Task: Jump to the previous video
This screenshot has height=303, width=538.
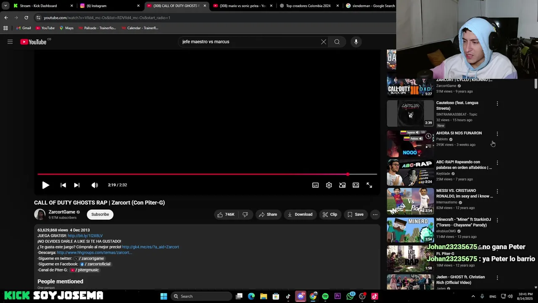Action: 63,185
